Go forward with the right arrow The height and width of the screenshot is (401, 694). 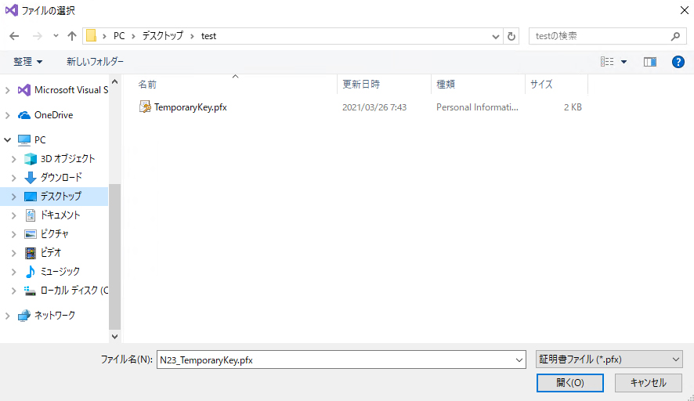(38, 36)
